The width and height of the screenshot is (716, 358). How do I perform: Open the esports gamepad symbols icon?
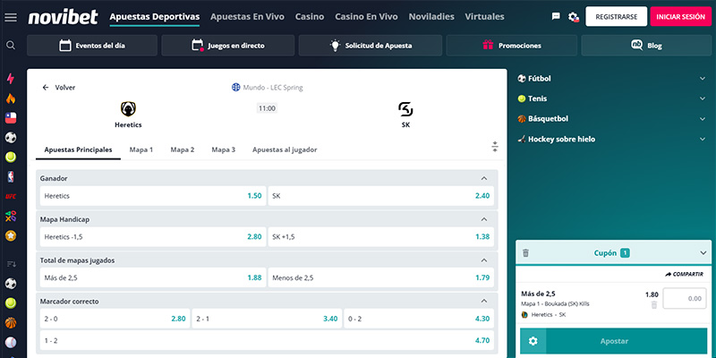[11, 216]
